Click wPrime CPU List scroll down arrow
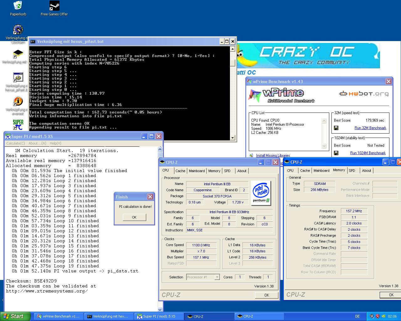Viewport: 401px width, 321px height. pos(324,146)
